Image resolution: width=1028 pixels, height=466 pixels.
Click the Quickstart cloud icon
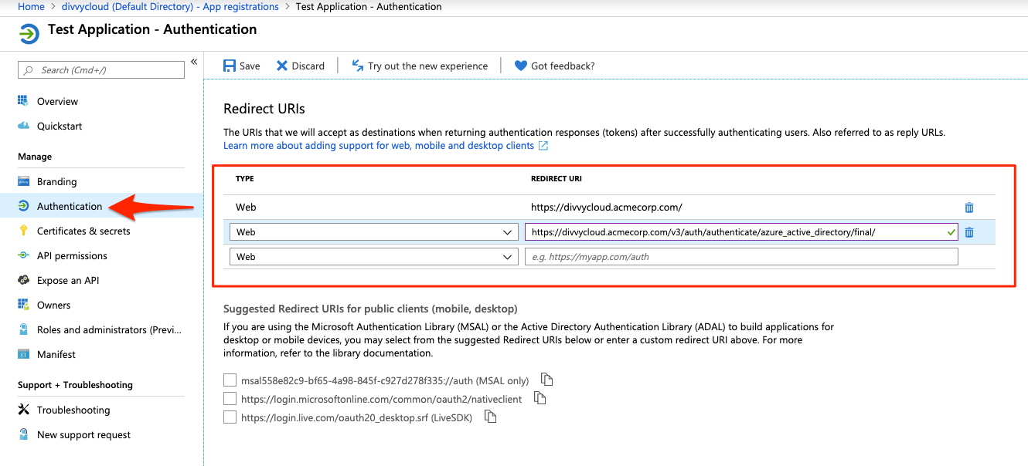tap(23, 126)
